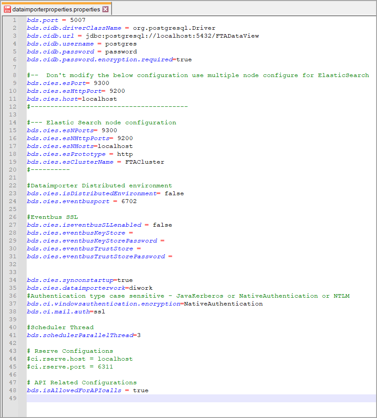The height and width of the screenshot is (418, 377).
Task: Select the dataimporterproperties.properties tab label
Action: [x=56, y=9]
